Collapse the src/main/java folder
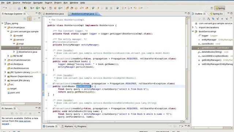The image size is (234, 132). pyautogui.click(x=5, y=27)
